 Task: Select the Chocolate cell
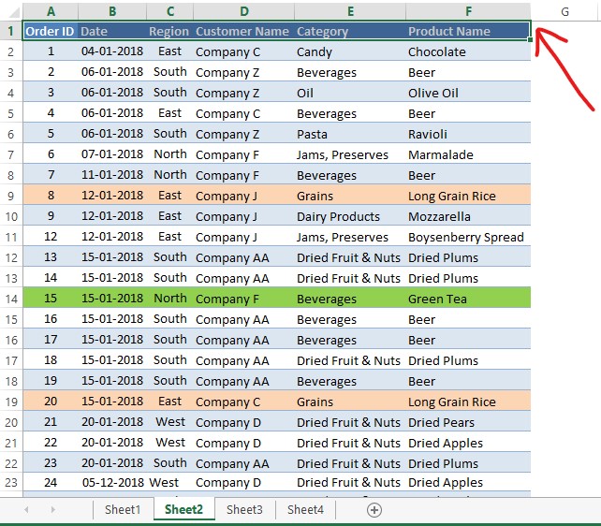pos(468,51)
